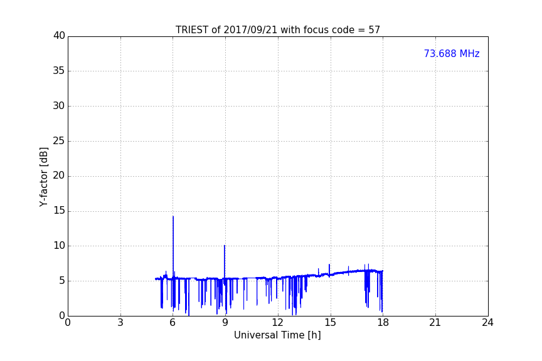Click the 'Universal Time [h]' axis label
Viewport: 542px width, 361px height.
277,335
